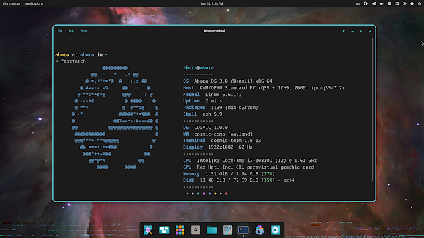Screen dimensions: 424x238
Task: Click the 'zsh 5.9' shell value
Action: click(x=212, y=114)
